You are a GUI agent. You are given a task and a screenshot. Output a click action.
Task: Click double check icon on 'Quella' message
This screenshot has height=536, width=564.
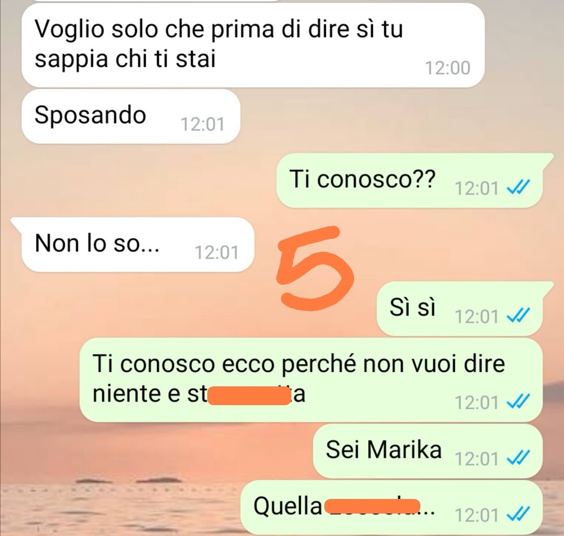pos(518,515)
